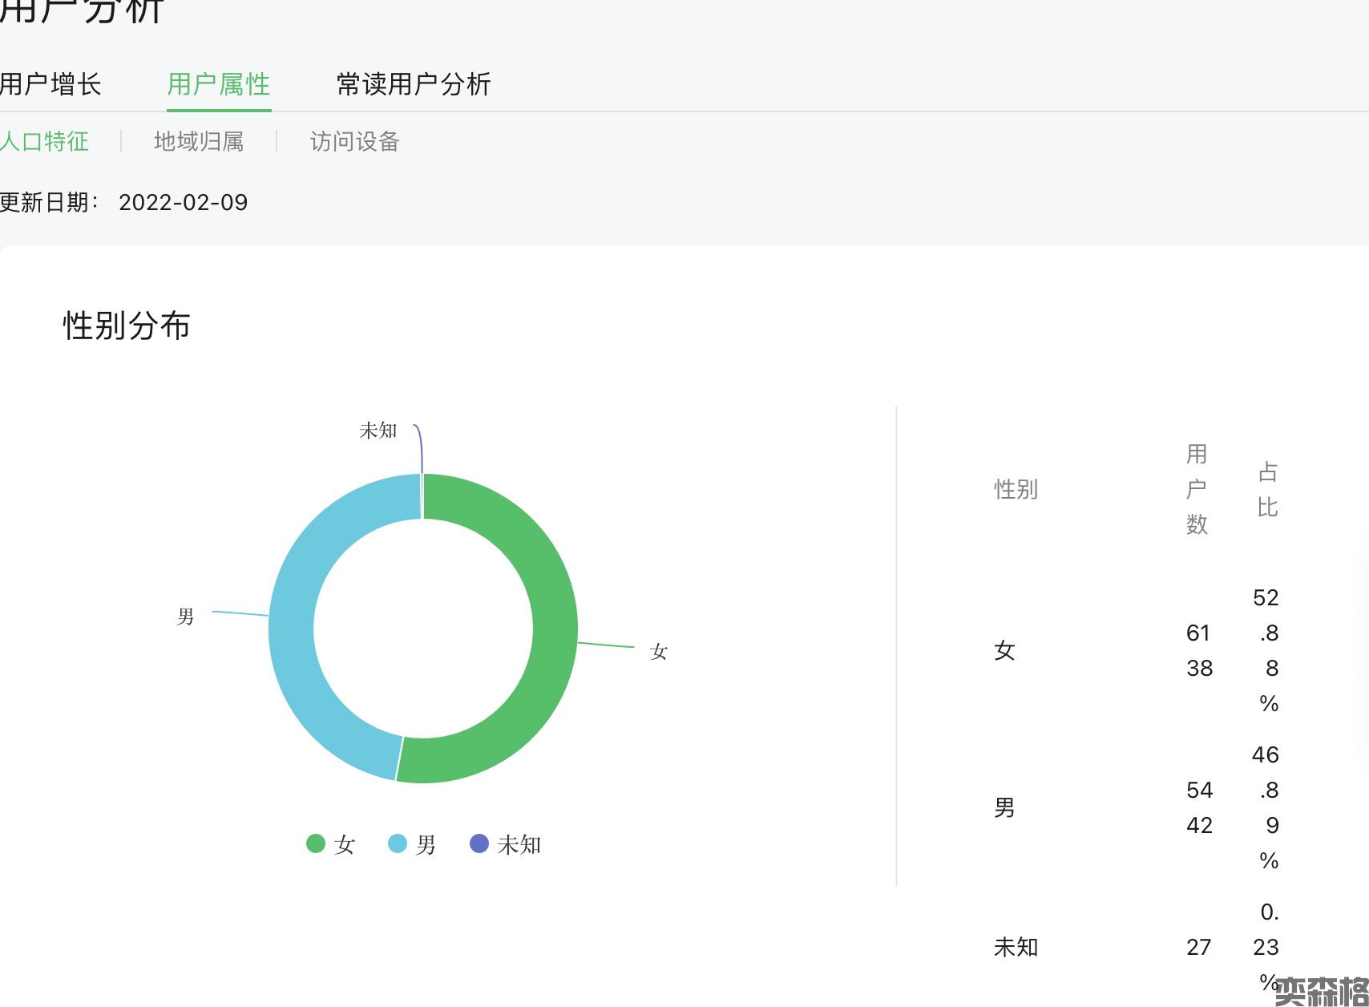
Task: Toggle the green 女 legend dot
Action: tap(316, 843)
